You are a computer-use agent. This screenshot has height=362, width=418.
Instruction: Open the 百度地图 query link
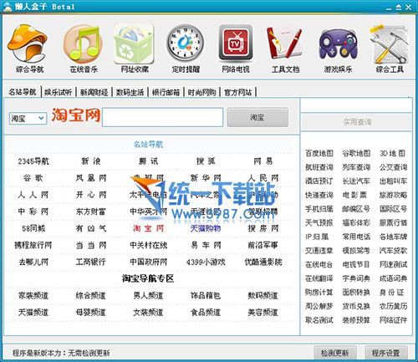pyautogui.click(x=319, y=153)
